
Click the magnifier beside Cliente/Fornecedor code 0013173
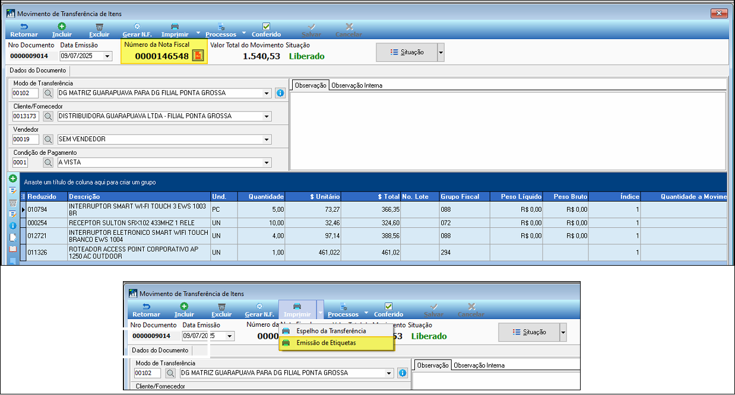click(48, 116)
